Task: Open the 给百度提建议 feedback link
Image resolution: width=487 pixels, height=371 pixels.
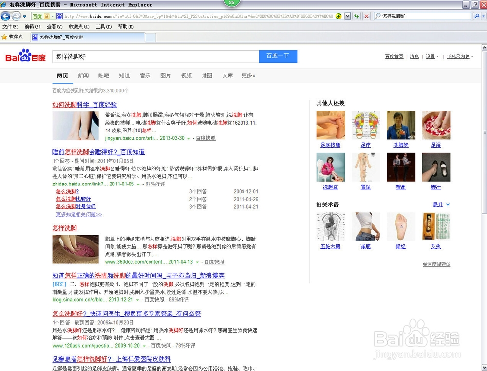Action: pos(436,264)
